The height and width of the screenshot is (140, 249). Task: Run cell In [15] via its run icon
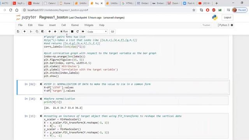coord(41,116)
